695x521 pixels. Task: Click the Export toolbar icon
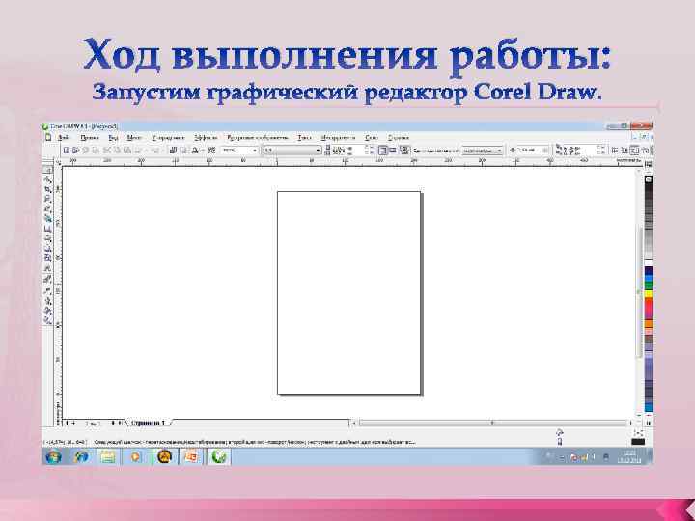[x=184, y=151]
